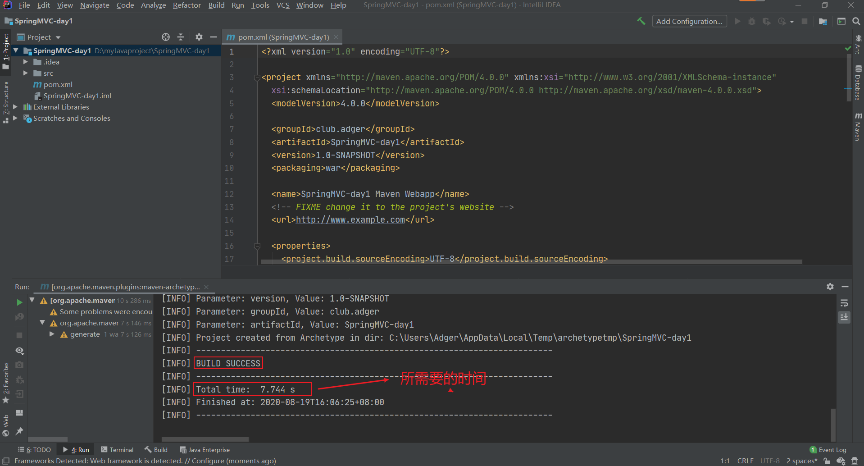Click the Run with Coverage icon
The width and height of the screenshot is (864, 466).
click(766, 21)
